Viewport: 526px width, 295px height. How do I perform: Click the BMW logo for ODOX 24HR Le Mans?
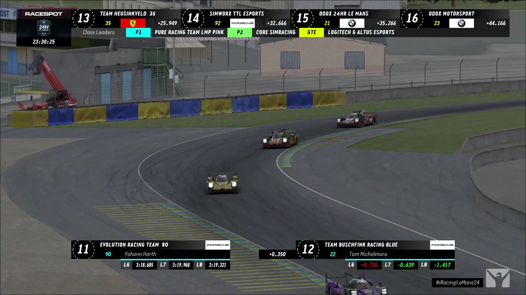(x=352, y=23)
